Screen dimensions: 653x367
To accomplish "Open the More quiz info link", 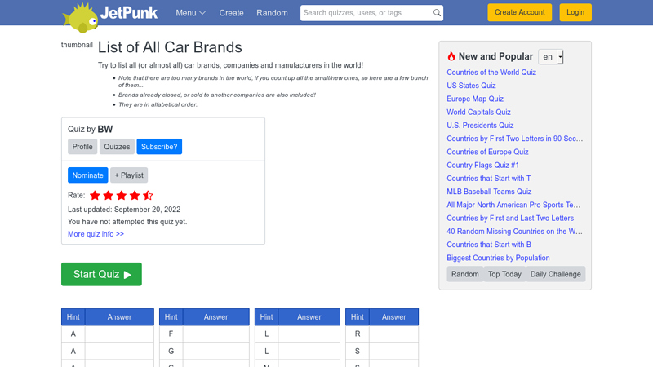I will click(96, 234).
